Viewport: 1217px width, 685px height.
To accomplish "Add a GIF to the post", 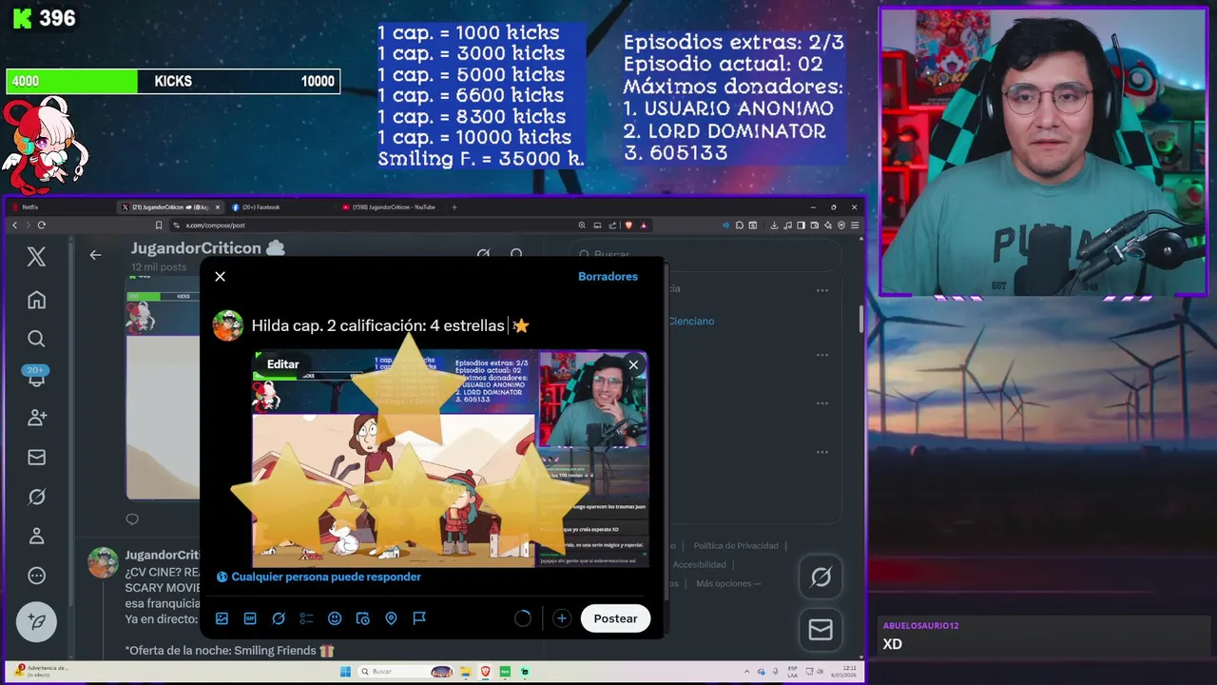I will tap(250, 618).
